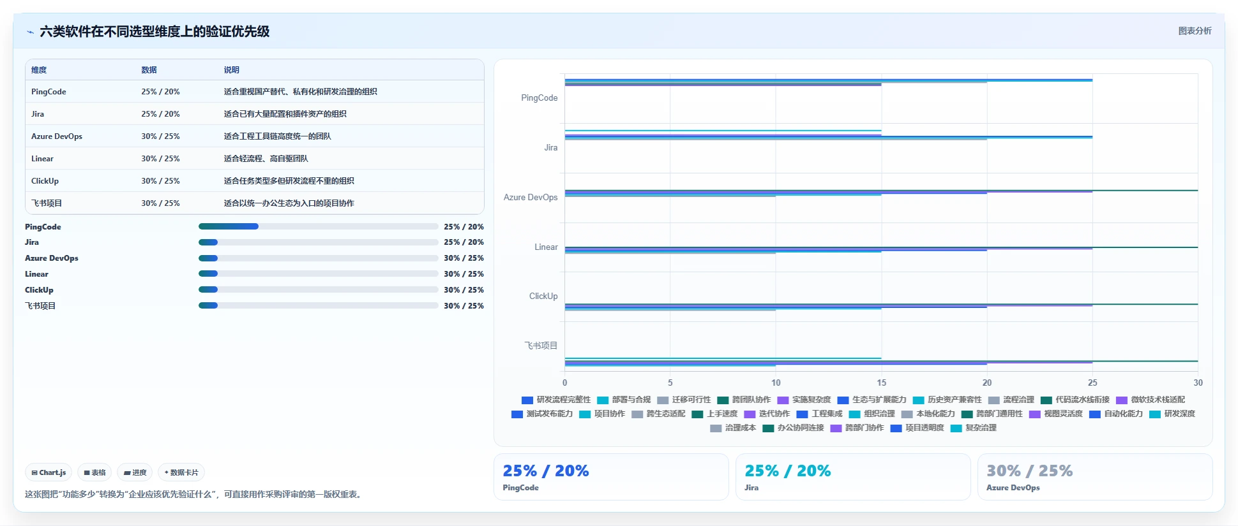Hide the 跨团队协作 legend series
The height and width of the screenshot is (526, 1238).
(744, 400)
